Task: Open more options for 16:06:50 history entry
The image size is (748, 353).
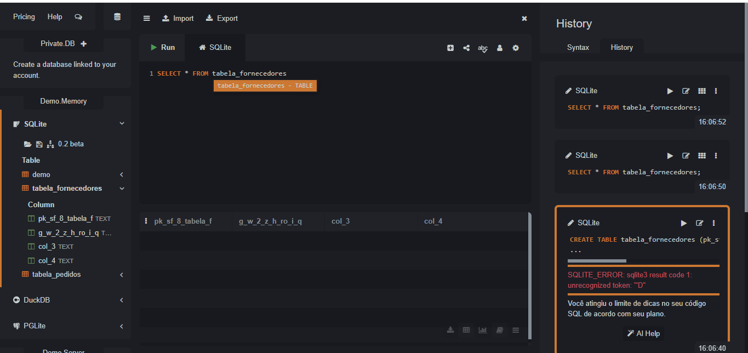Action: pos(716,156)
